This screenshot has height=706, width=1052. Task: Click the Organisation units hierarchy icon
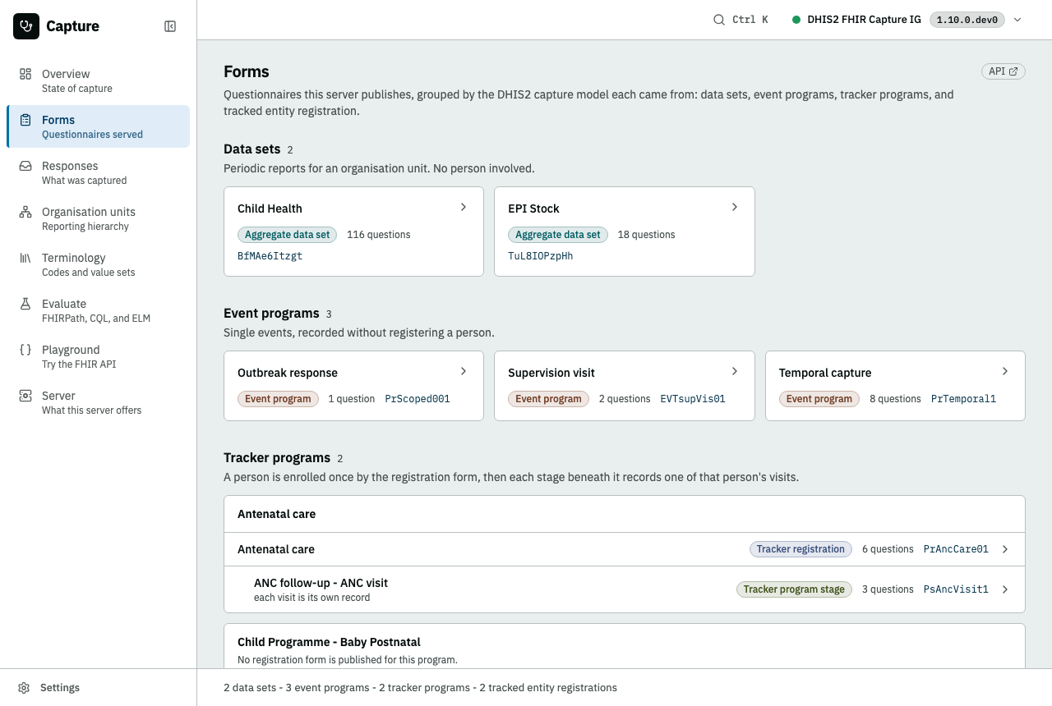pyautogui.click(x=25, y=212)
